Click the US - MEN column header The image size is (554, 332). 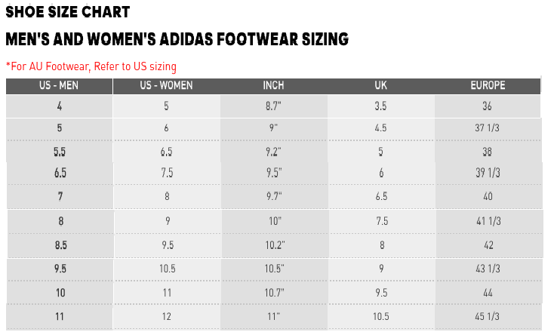pyautogui.click(x=59, y=85)
